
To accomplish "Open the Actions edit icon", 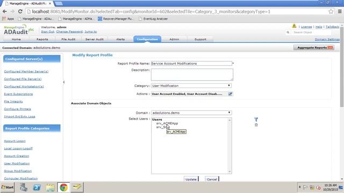I will pyautogui.click(x=230, y=94).
